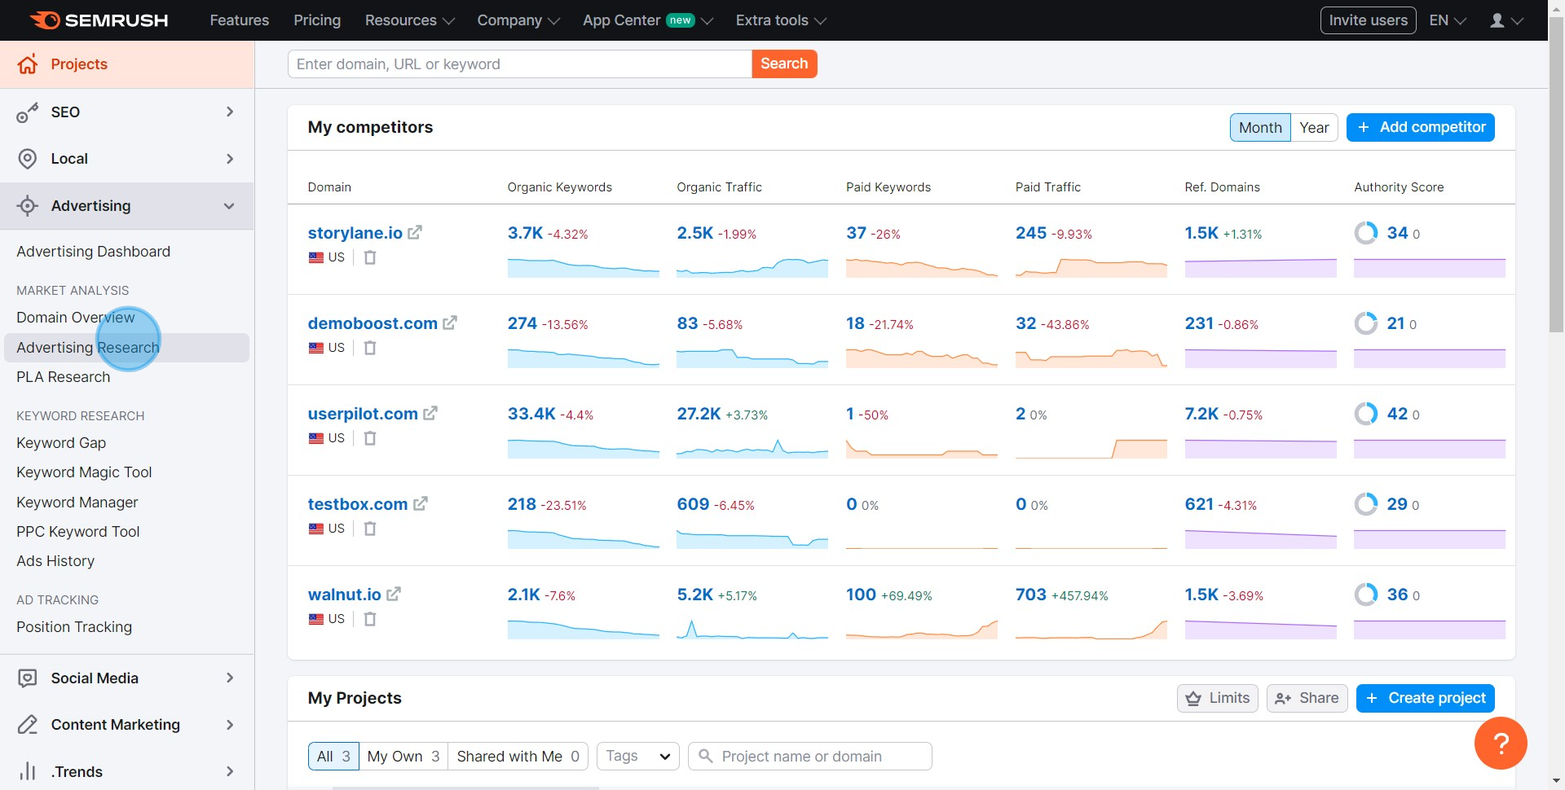Click the orange Search button
1565x790 pixels.
(784, 64)
